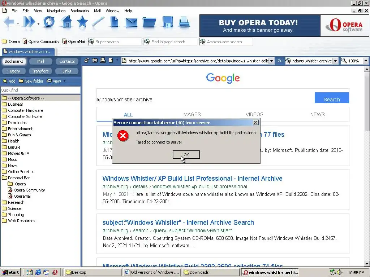Close the secure connection error dialog
The width and height of the screenshot is (370, 277).
pos(255,123)
